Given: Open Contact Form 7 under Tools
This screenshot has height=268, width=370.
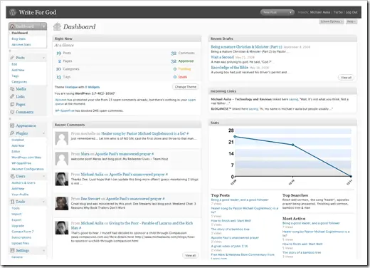Looking at the screenshot, I should pos(23,232).
